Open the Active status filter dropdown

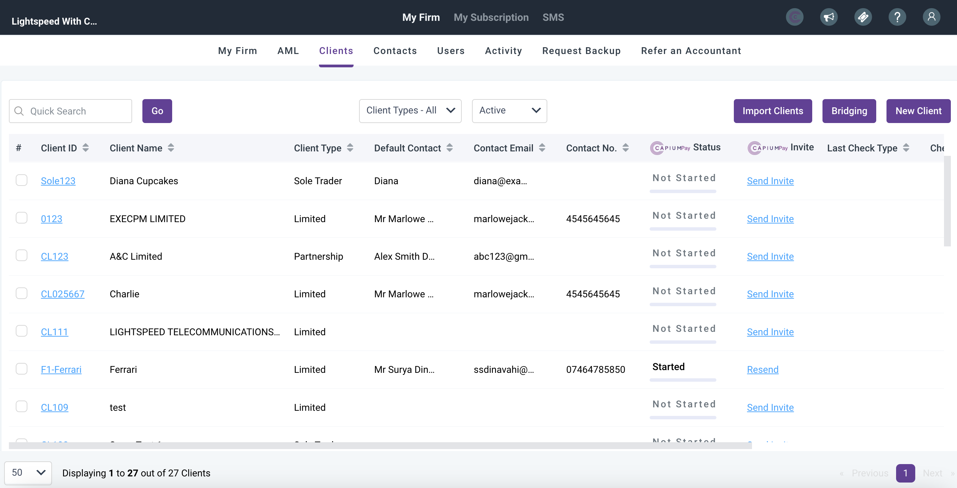click(509, 110)
